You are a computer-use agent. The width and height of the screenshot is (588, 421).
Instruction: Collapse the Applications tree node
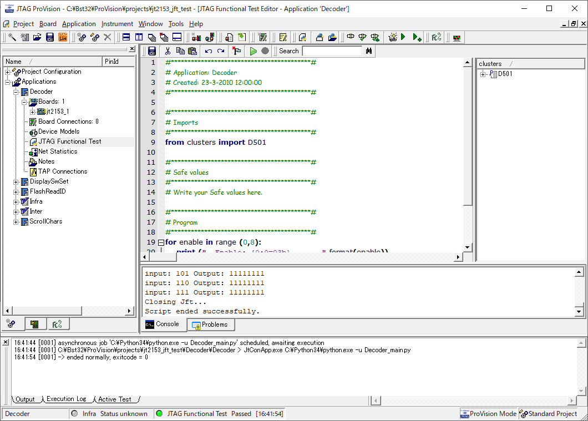8,82
